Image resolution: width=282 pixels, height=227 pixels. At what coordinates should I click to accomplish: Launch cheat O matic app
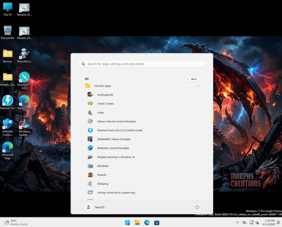point(142,104)
